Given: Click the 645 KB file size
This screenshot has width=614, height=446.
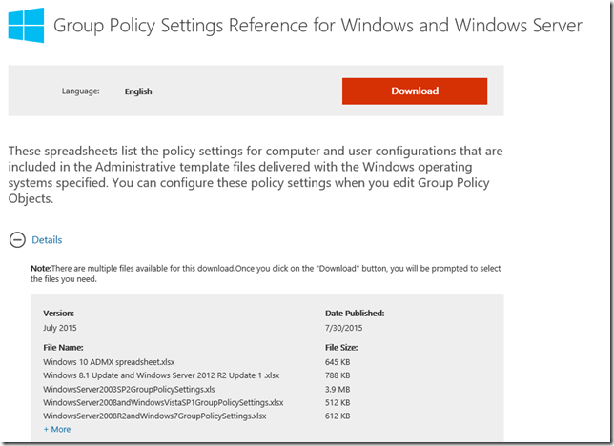Looking at the screenshot, I should point(339,362).
